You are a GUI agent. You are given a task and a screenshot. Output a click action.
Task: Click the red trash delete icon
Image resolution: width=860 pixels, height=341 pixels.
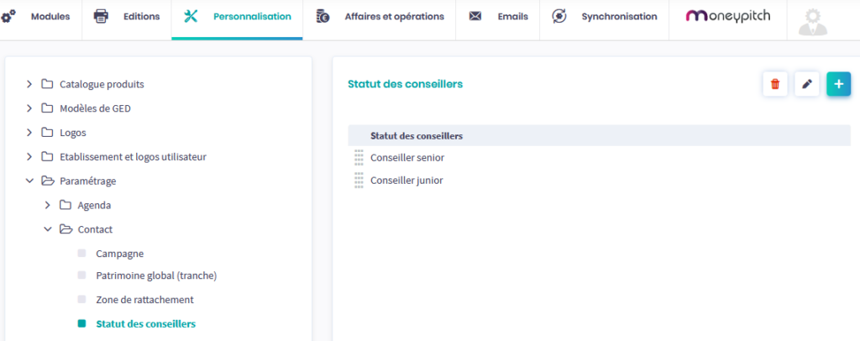pyautogui.click(x=774, y=84)
